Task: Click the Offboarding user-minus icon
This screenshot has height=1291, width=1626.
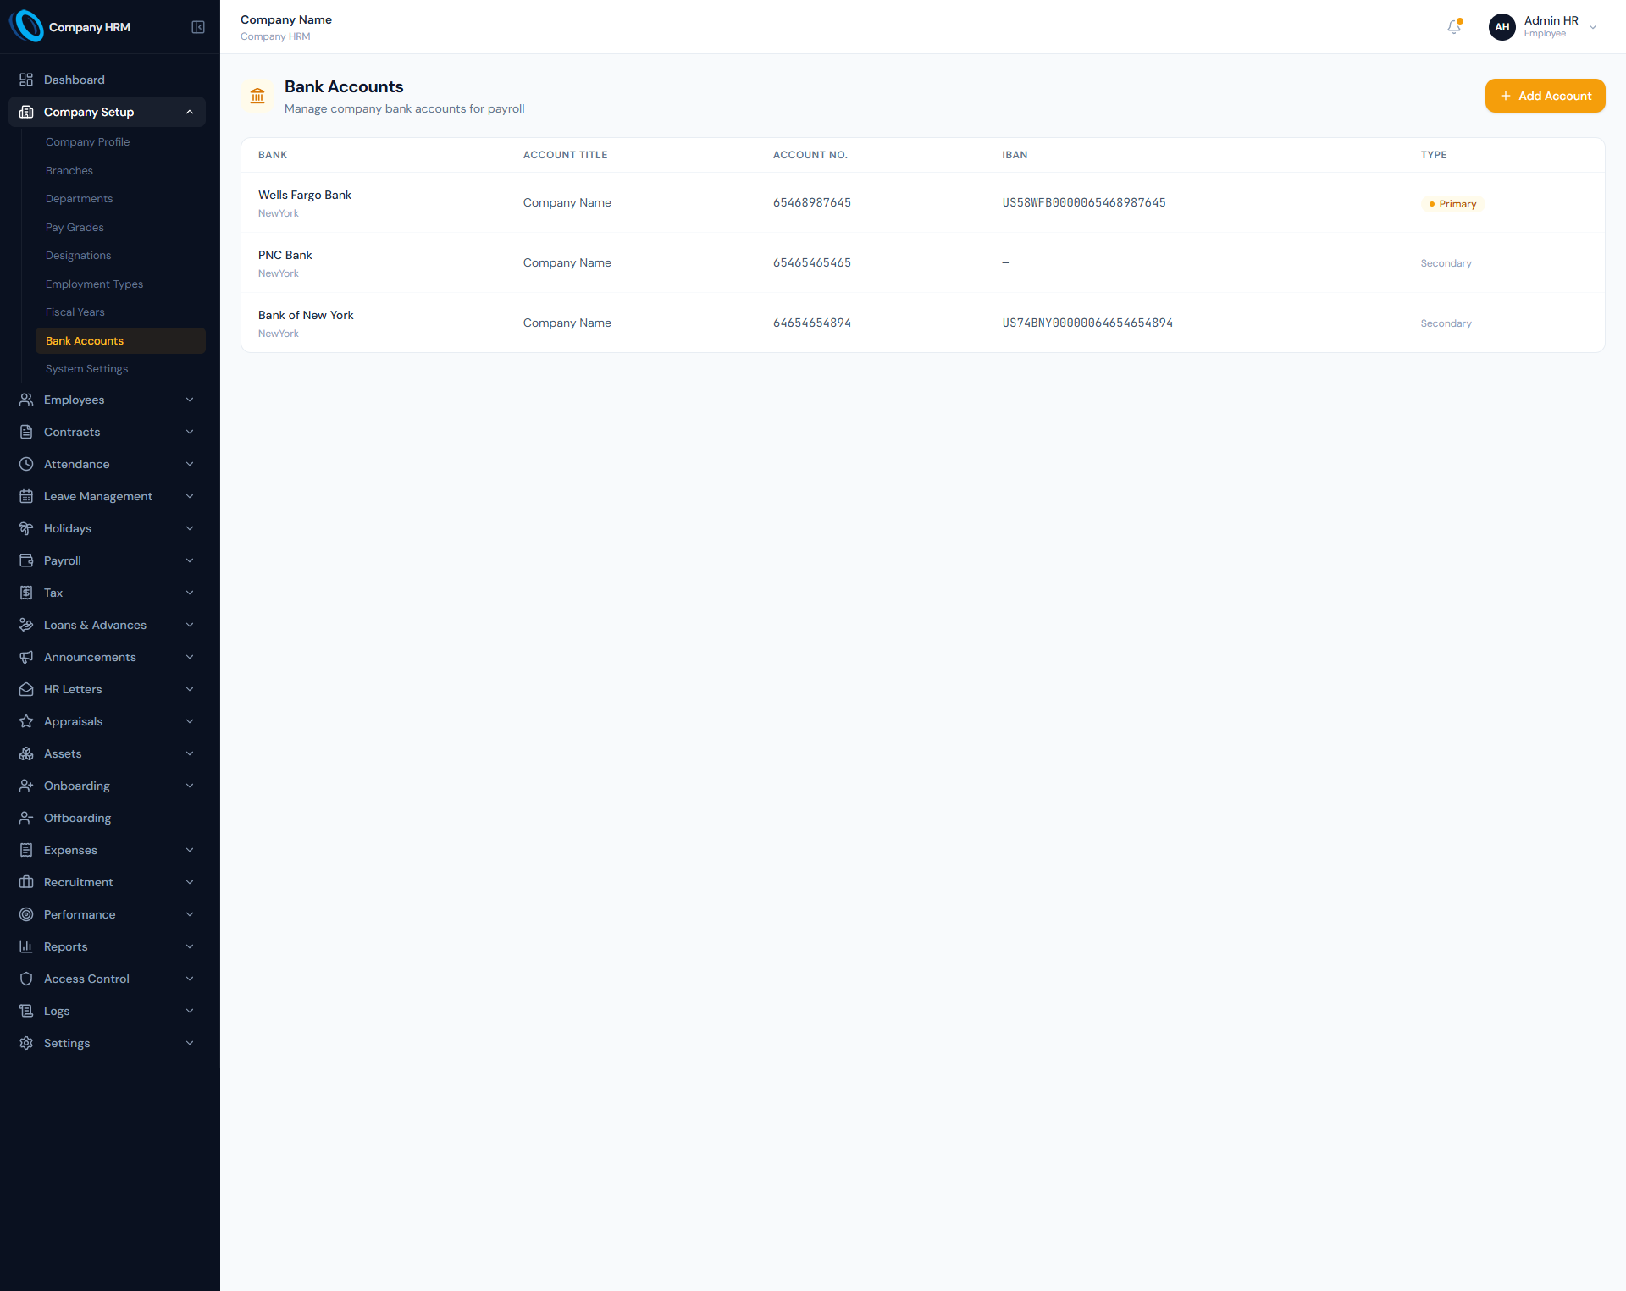Action: coord(26,818)
